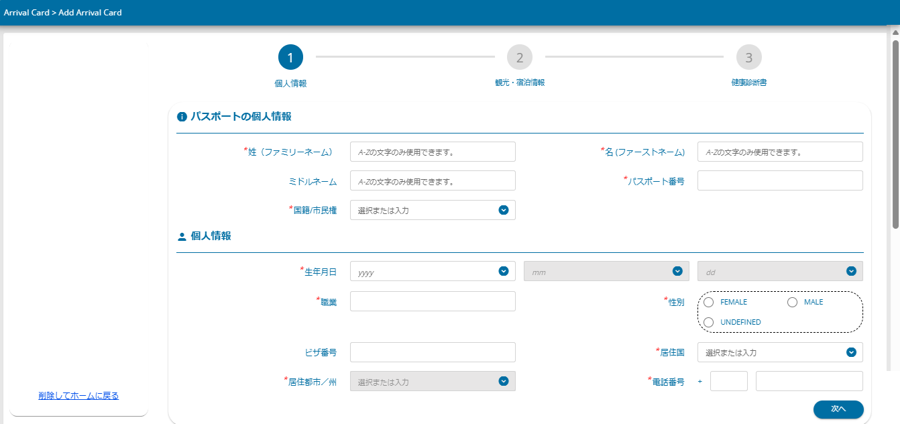The height and width of the screenshot is (424, 900).
Task: Click the mm month dropdown arrow
Action: pyautogui.click(x=677, y=271)
